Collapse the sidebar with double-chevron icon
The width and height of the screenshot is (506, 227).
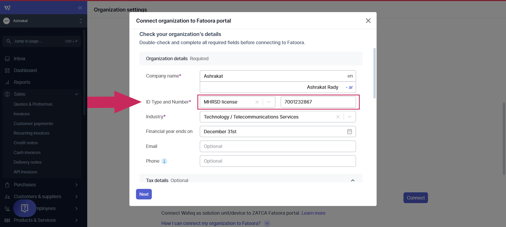[80, 8]
